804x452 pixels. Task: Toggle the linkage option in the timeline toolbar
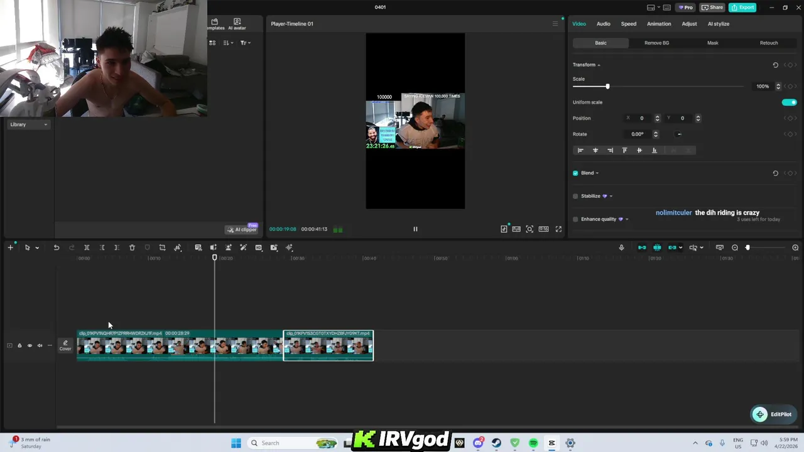(672, 248)
